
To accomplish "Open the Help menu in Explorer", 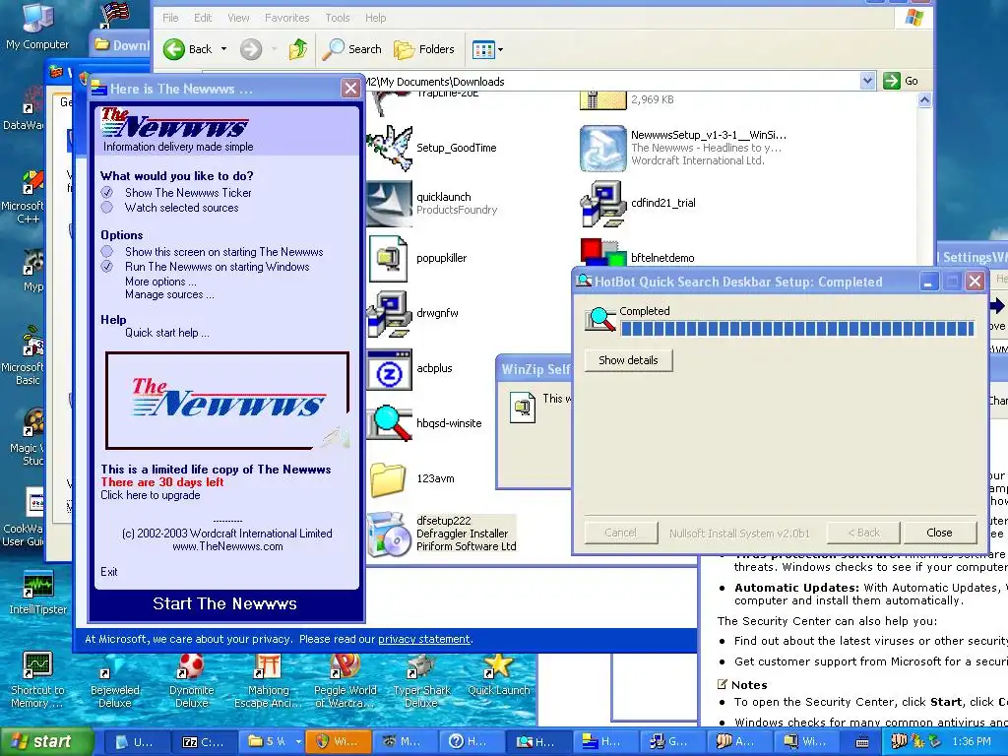I will (375, 18).
